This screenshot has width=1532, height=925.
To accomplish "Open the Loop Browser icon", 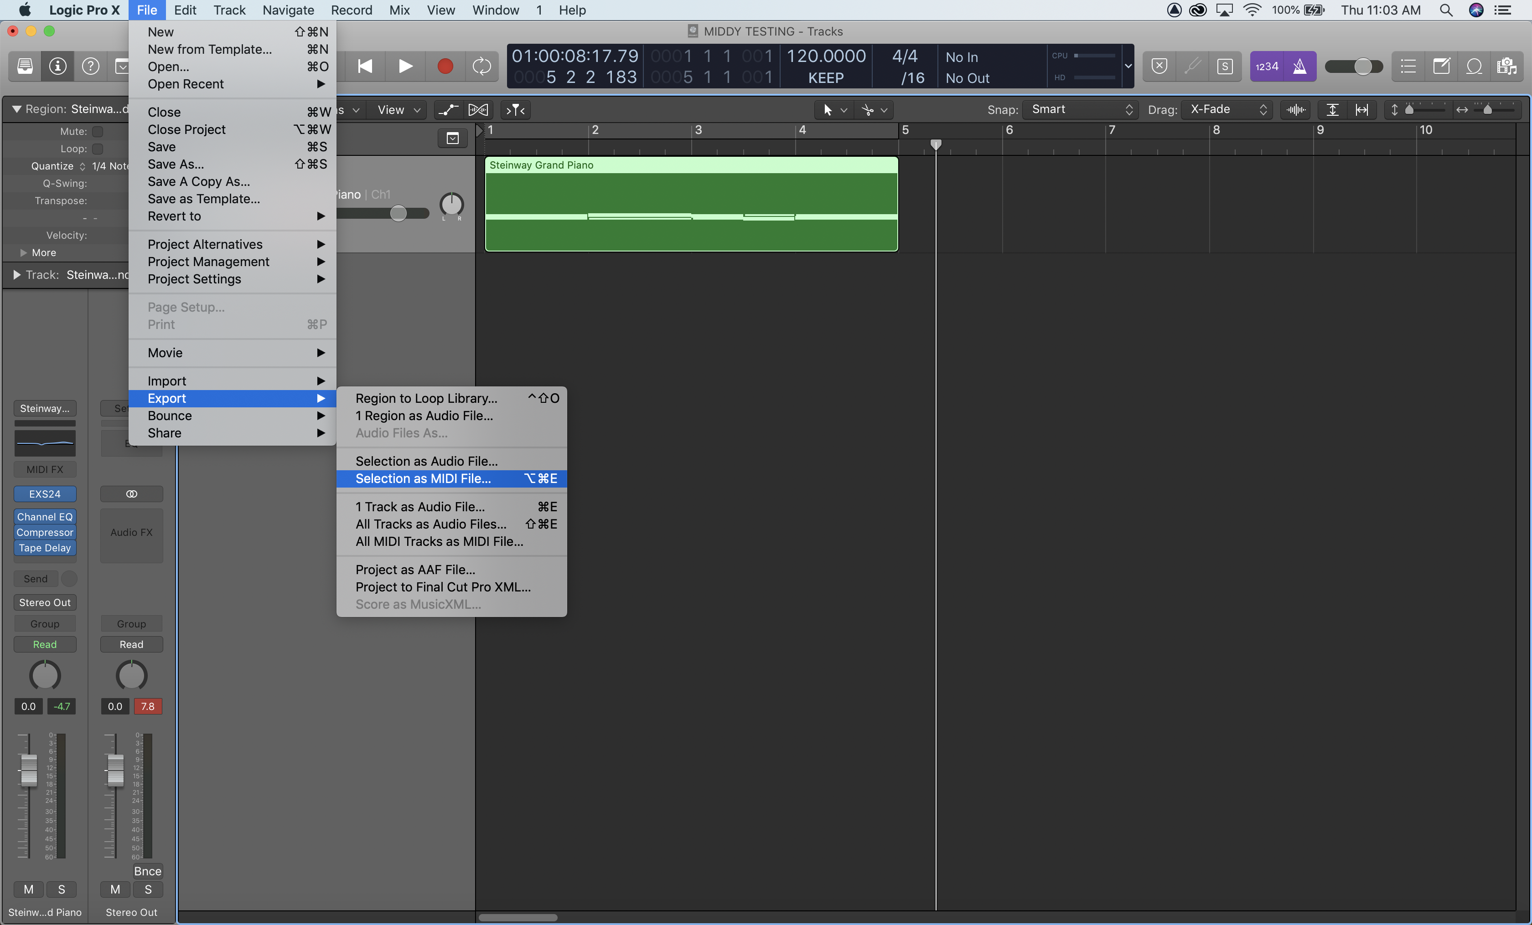I will (1474, 66).
